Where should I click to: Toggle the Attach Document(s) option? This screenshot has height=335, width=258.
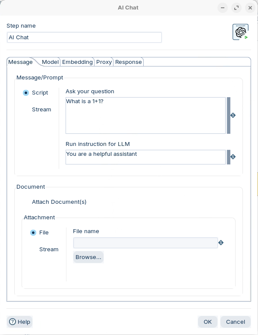[x=59, y=202]
